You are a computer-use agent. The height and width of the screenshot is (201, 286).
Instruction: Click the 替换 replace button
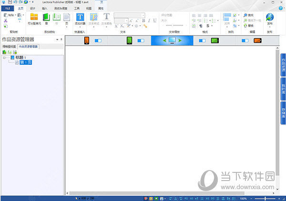click(x=249, y=26)
